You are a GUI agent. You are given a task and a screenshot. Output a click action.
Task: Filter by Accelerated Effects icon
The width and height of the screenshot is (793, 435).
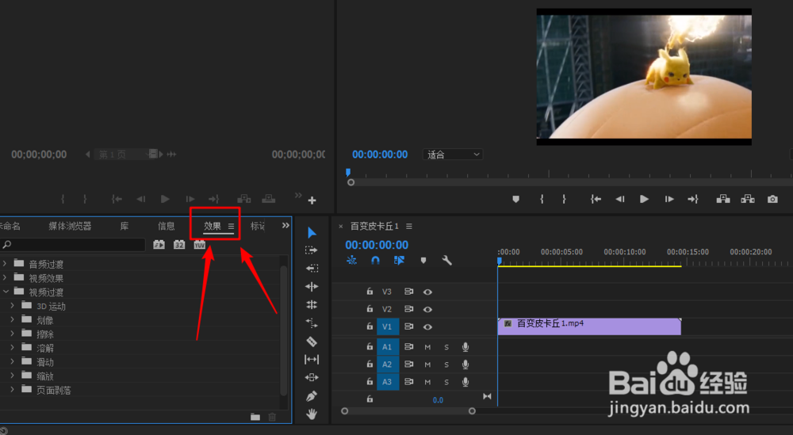159,245
